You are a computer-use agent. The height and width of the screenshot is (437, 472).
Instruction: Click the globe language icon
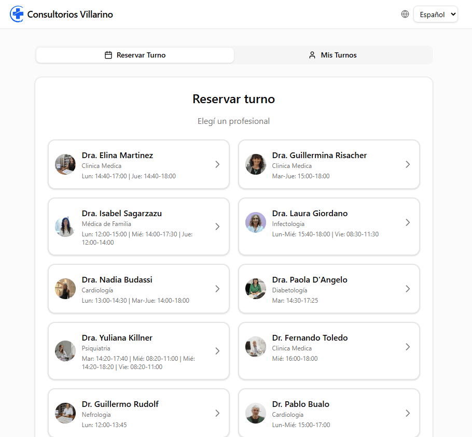point(405,14)
